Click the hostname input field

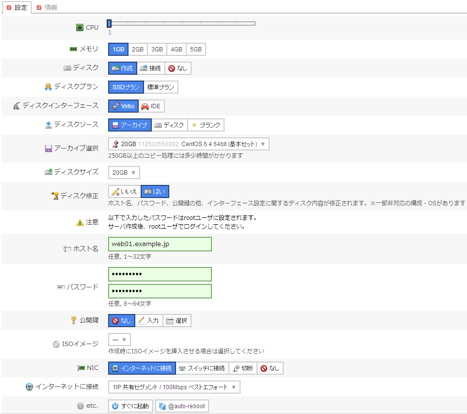pos(160,244)
